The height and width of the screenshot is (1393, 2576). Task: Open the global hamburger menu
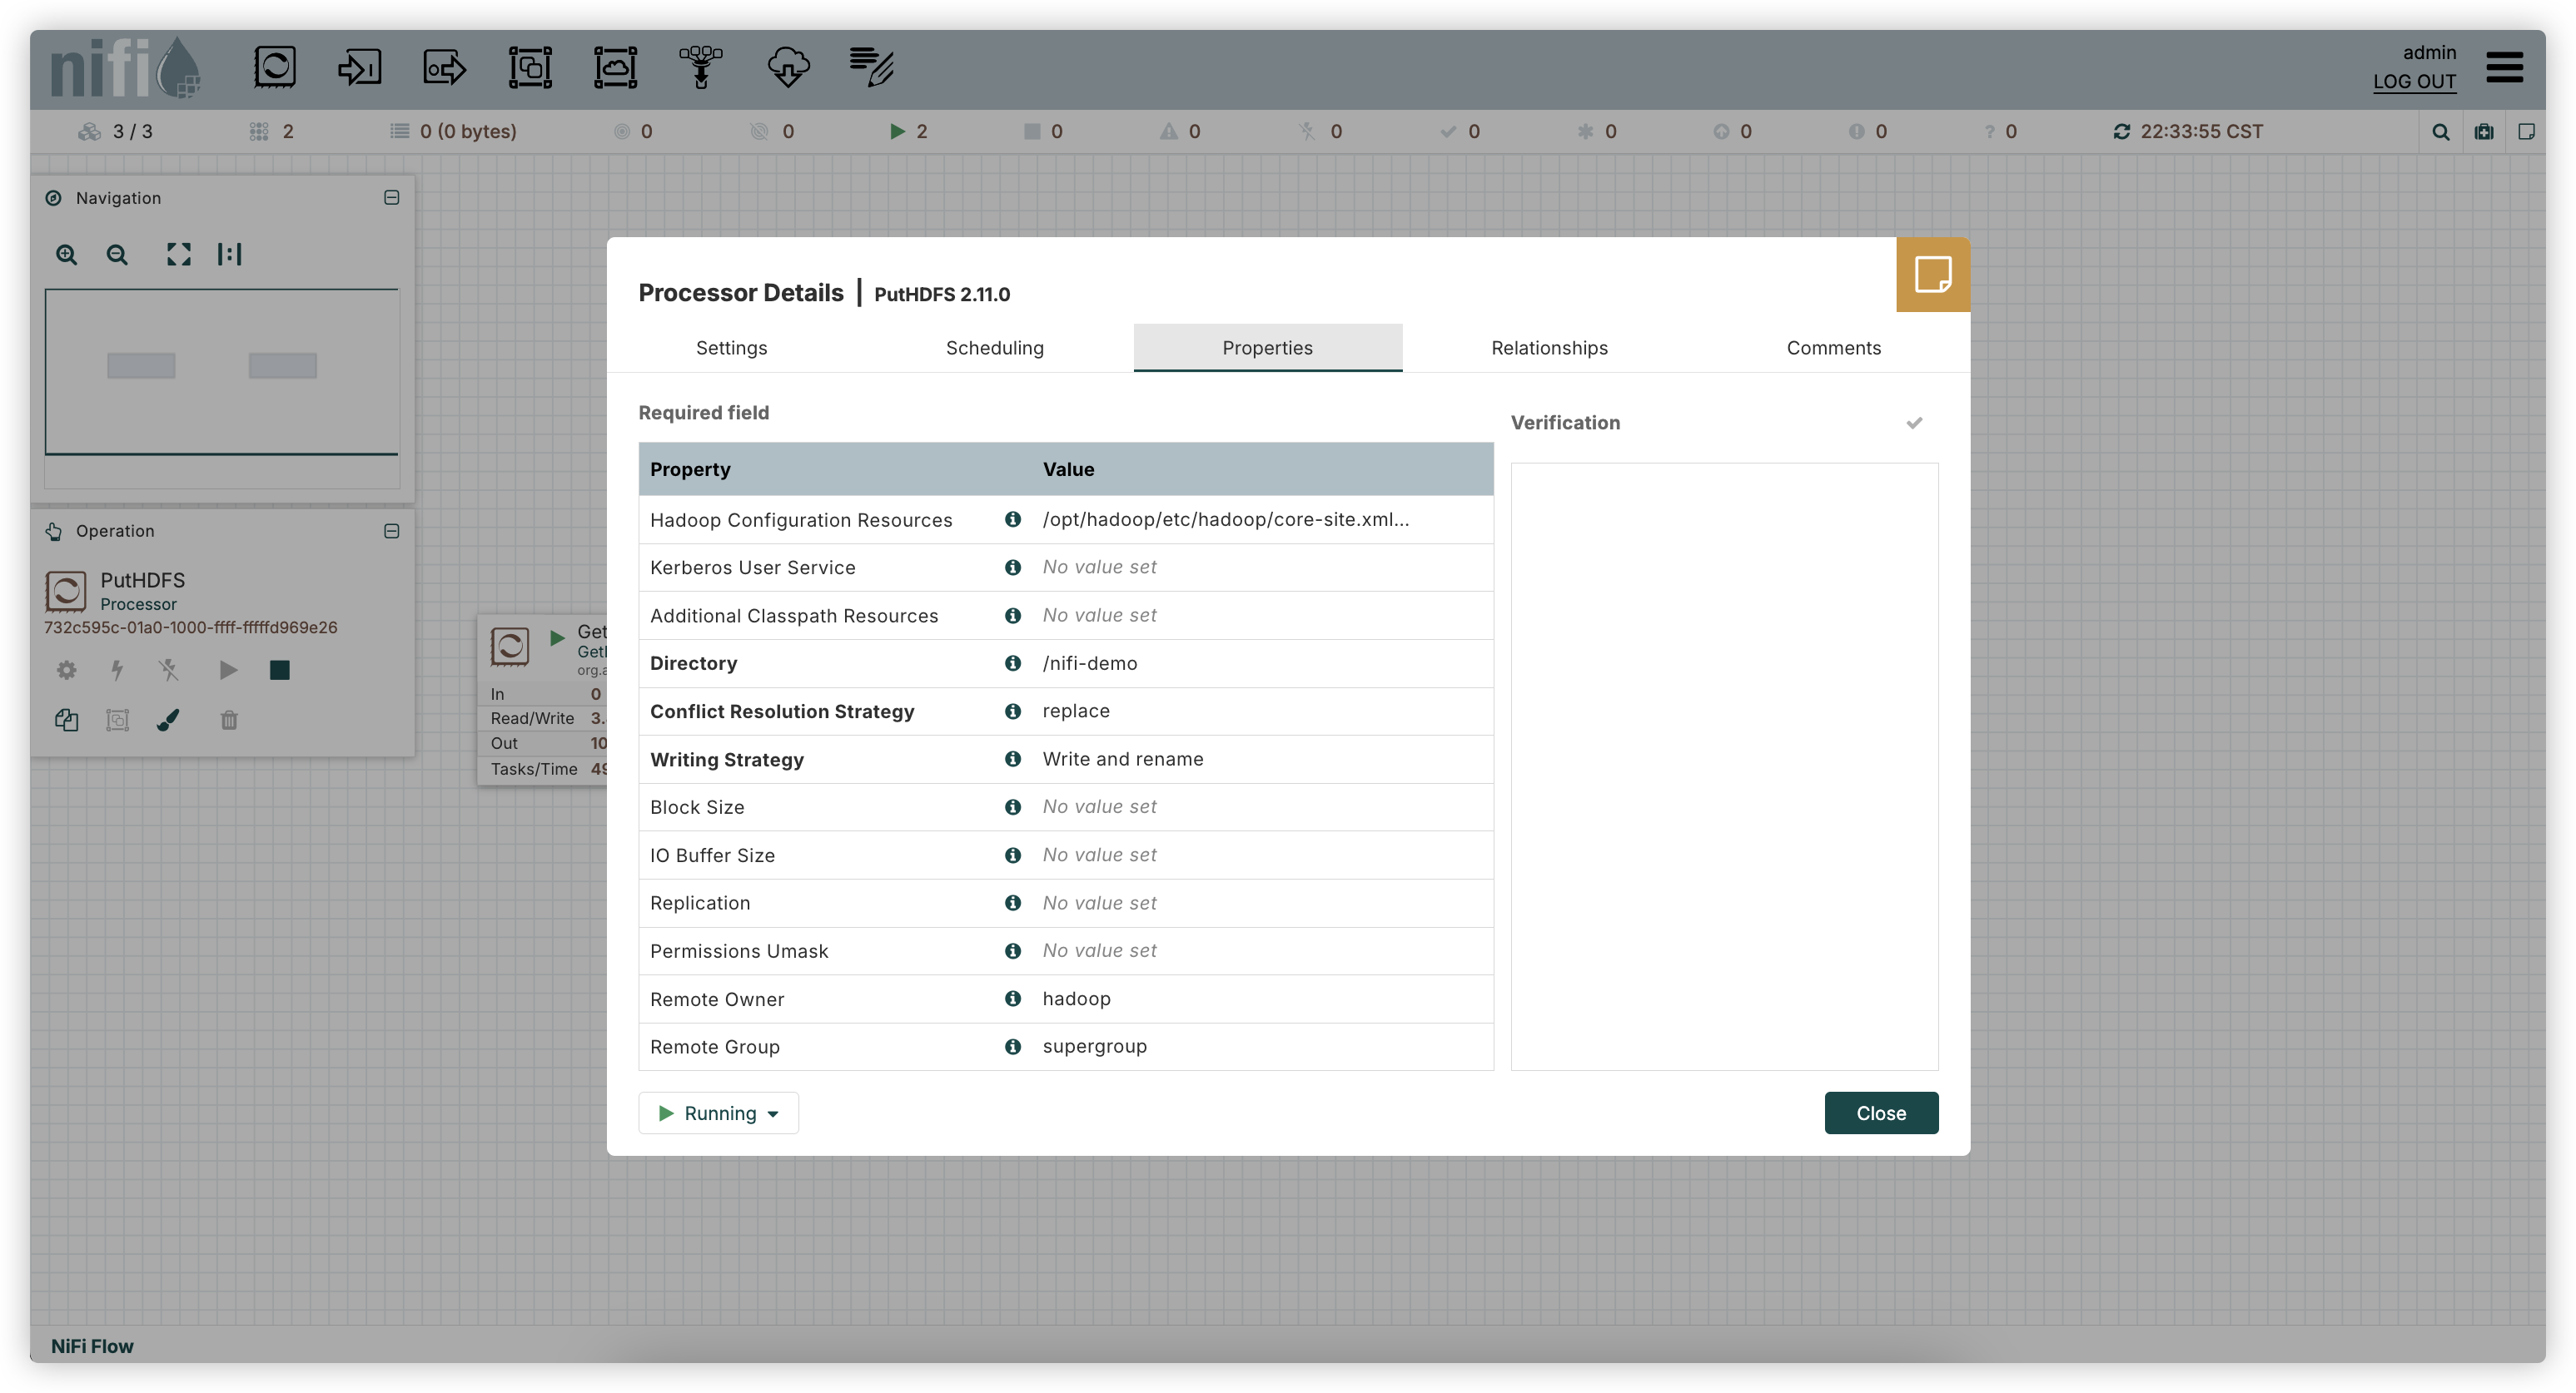coord(2504,67)
